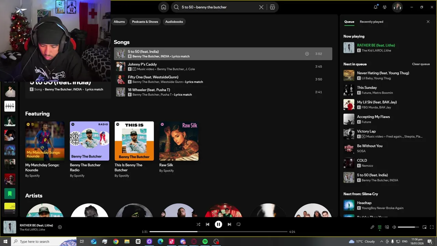437x246 pixels.
Task: Toggle repeat mode
Action: 239,224
